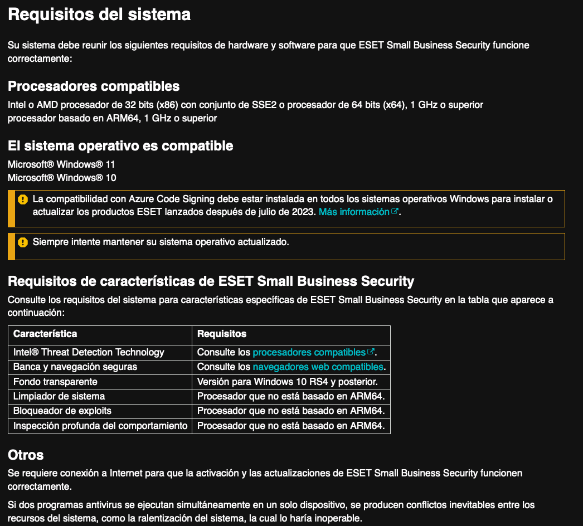The image size is (583, 526).
Task: Click the "Característica" table column header
Action: [x=45, y=334]
